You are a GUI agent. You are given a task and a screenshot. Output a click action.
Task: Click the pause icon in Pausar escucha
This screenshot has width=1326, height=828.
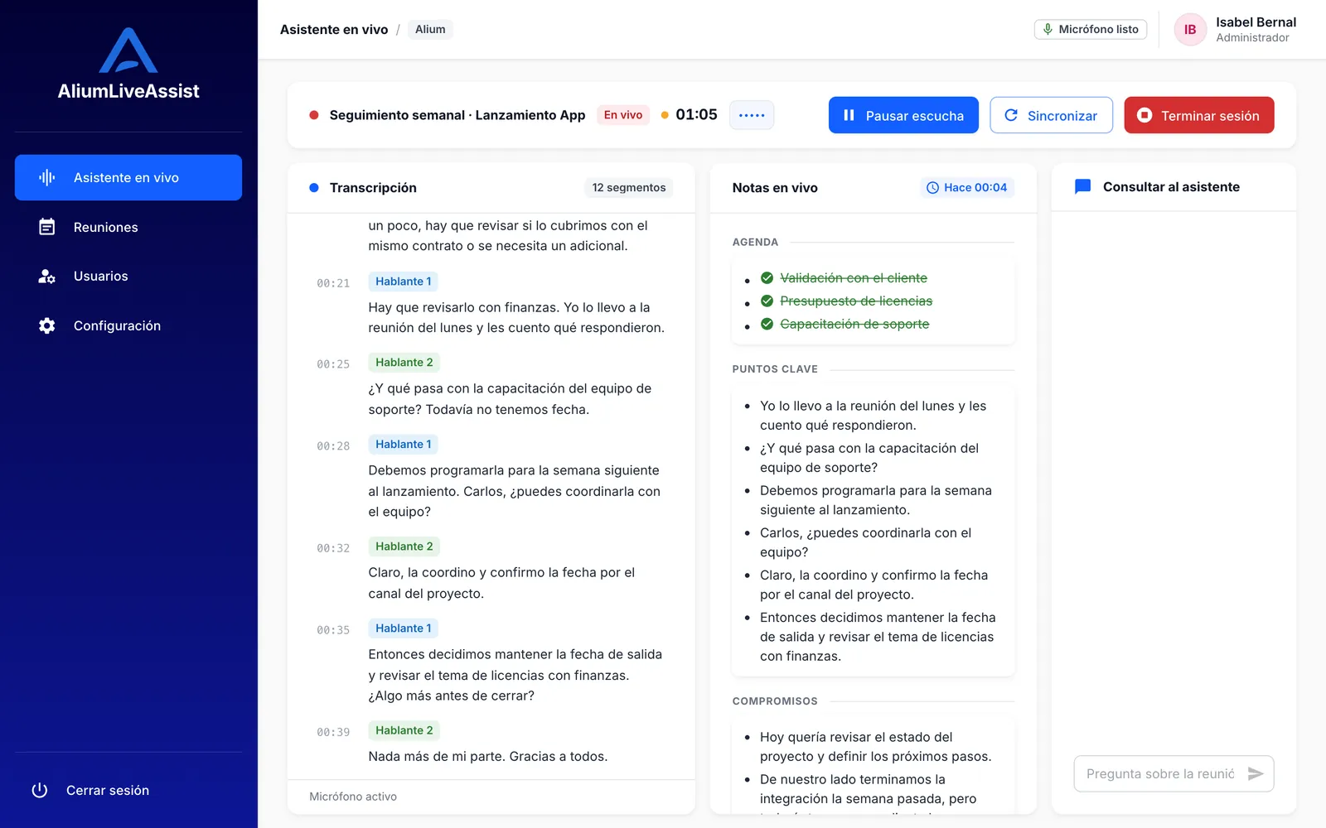click(x=849, y=115)
